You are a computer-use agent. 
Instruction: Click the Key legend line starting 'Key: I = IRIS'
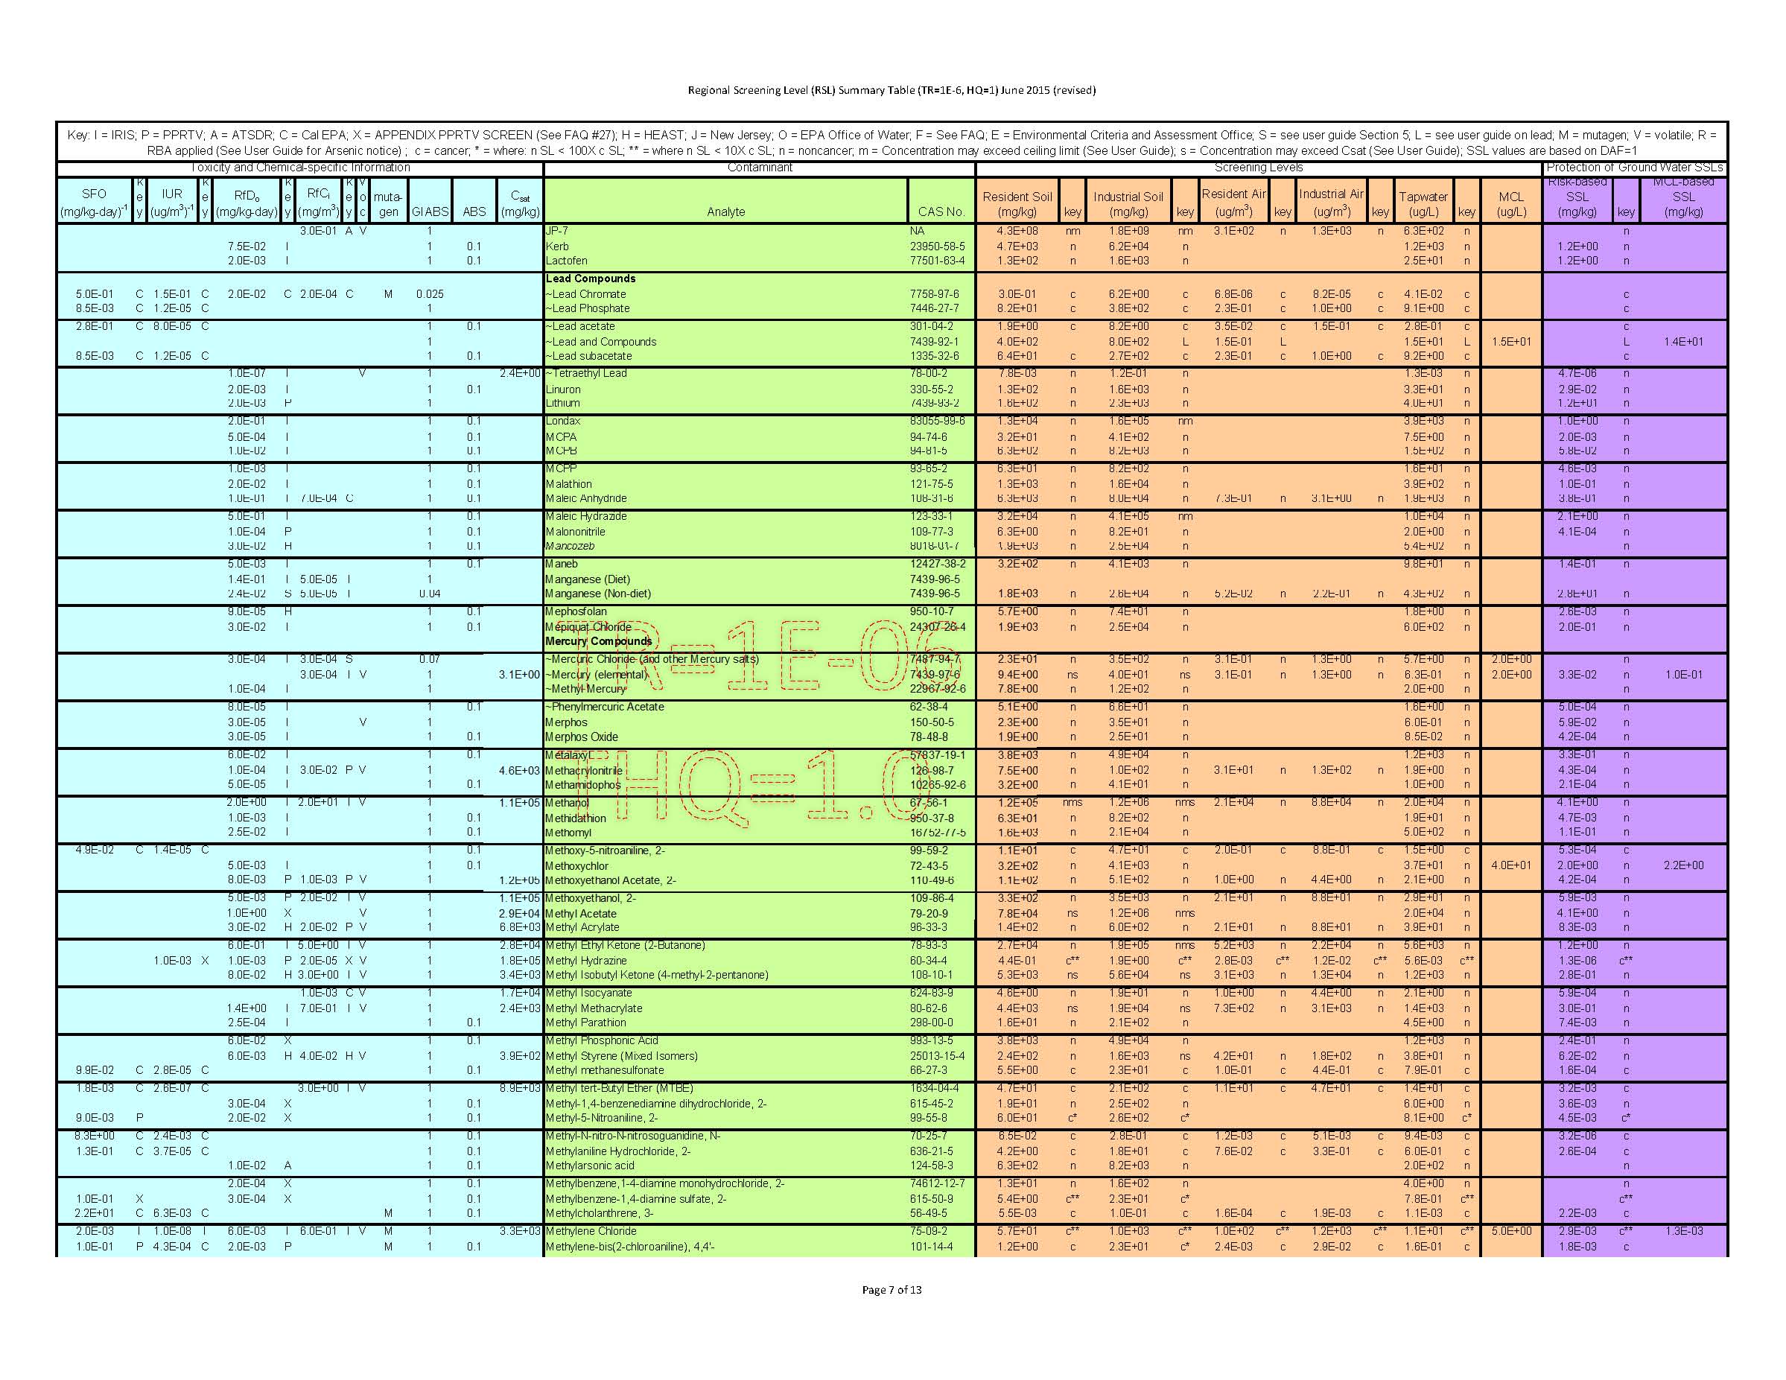tap(892, 142)
